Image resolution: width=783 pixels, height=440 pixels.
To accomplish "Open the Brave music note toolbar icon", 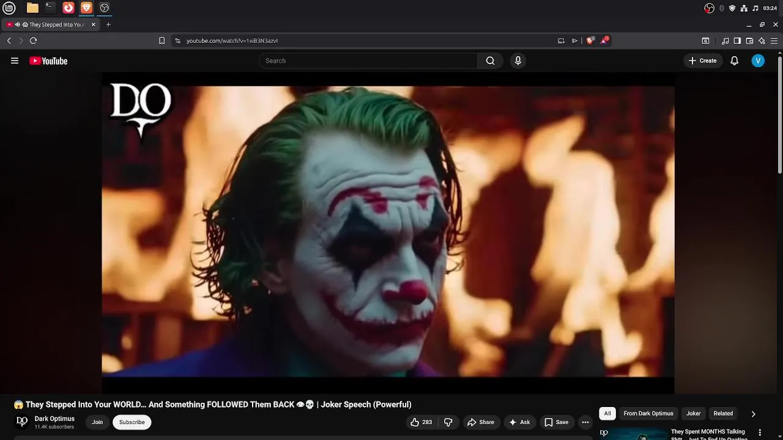I will click(x=725, y=40).
